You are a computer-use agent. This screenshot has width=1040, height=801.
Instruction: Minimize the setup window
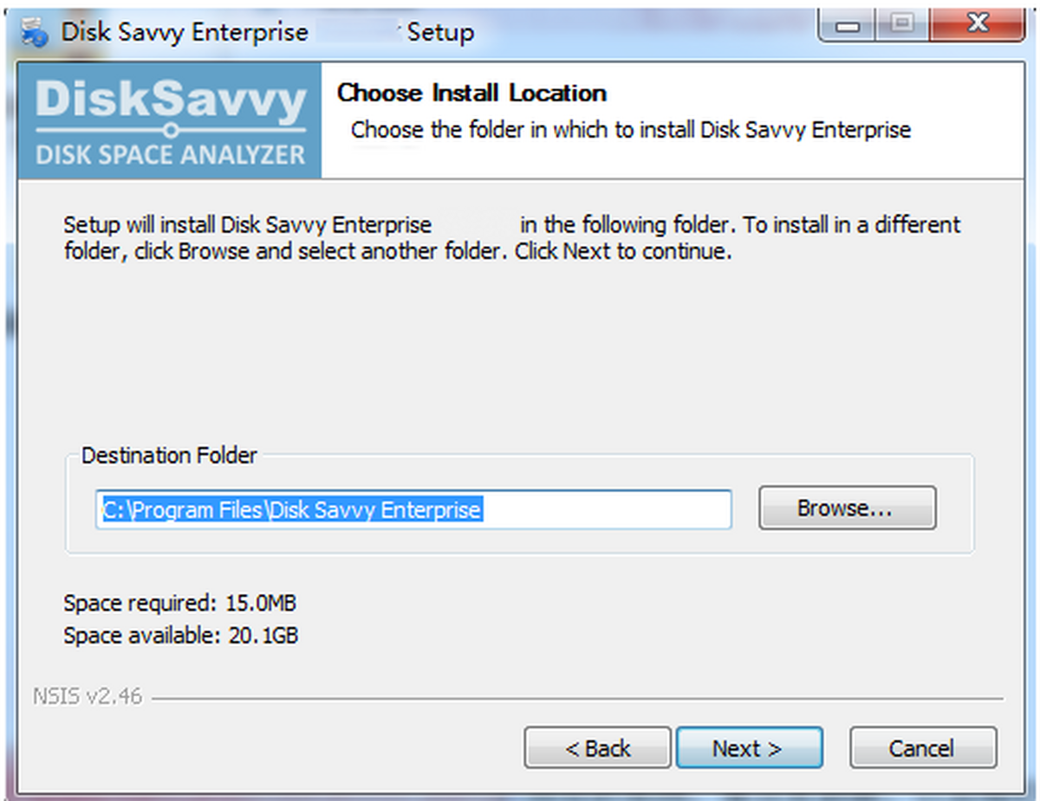[x=847, y=25]
